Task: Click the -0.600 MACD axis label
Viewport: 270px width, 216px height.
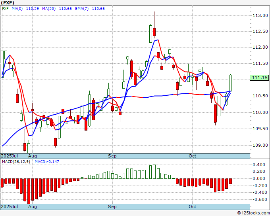Action: pos(259,199)
